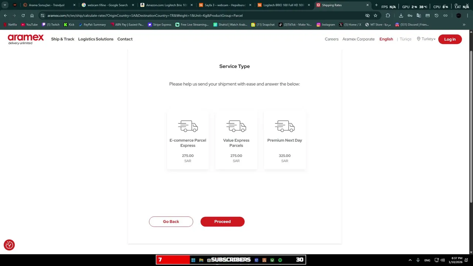View site information icon in address bar
The width and height of the screenshot is (473, 266).
point(42,16)
